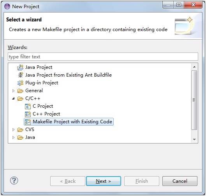This screenshot has width=206, height=196.
Task: Open help with the question mark icon
Action: pyautogui.click(x=14, y=180)
